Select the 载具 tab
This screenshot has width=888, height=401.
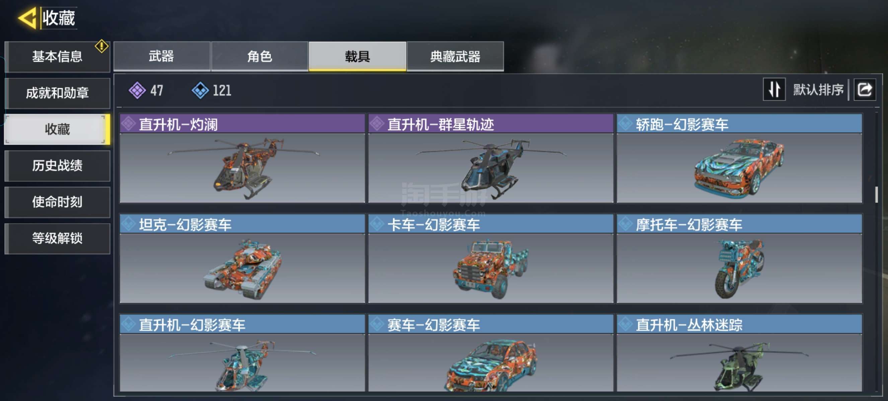[358, 56]
